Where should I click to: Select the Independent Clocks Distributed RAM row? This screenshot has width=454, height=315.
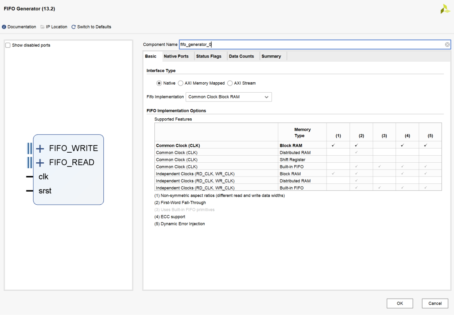[x=298, y=181]
